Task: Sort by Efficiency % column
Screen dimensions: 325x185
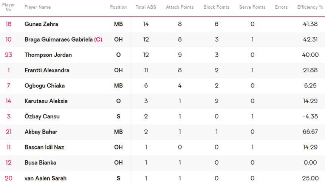Action: tap(310, 7)
